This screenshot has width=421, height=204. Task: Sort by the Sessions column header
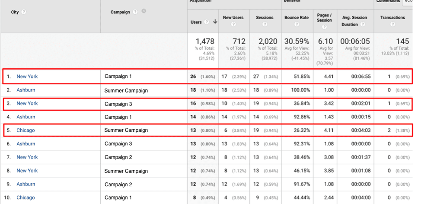pos(265,17)
